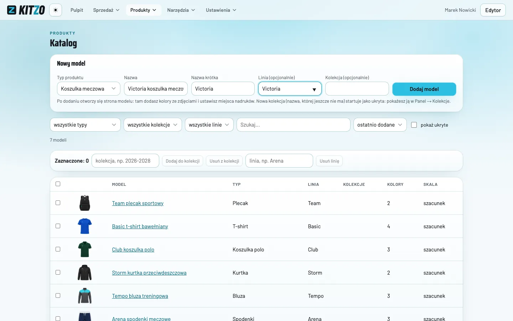
Task: Open the Sprzedaż menu
Action: point(106,10)
